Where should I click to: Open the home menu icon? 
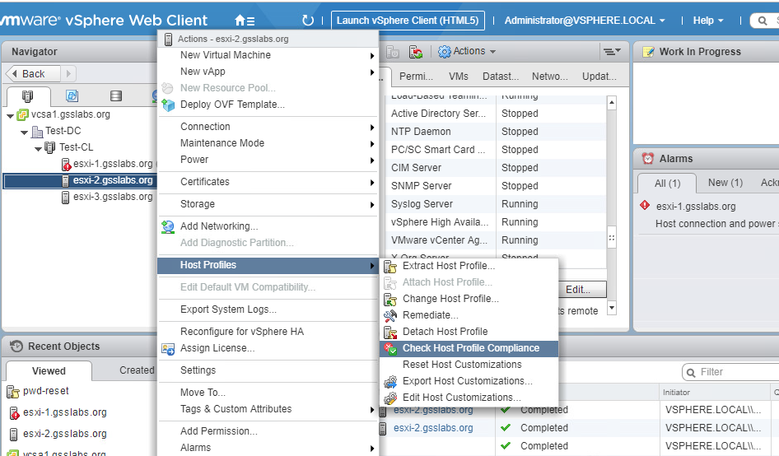click(x=245, y=21)
